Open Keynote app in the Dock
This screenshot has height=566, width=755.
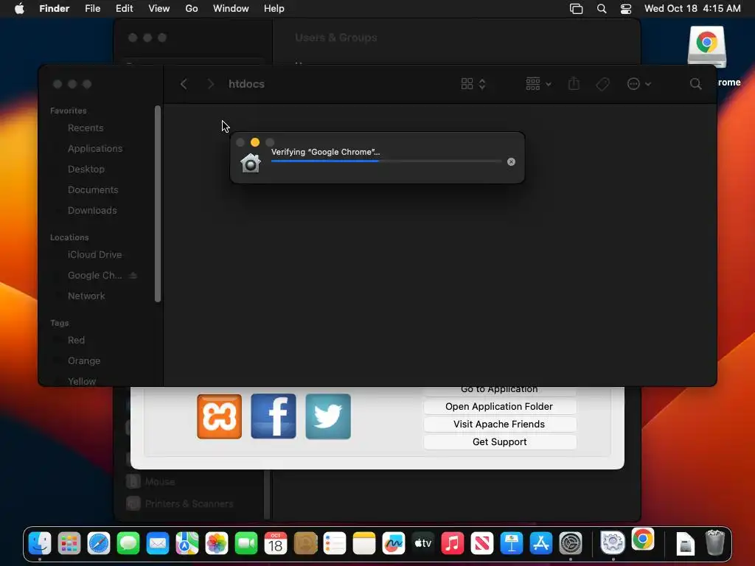coord(512,543)
